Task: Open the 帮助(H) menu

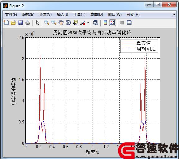Action: pyautogui.click(x=133, y=15)
